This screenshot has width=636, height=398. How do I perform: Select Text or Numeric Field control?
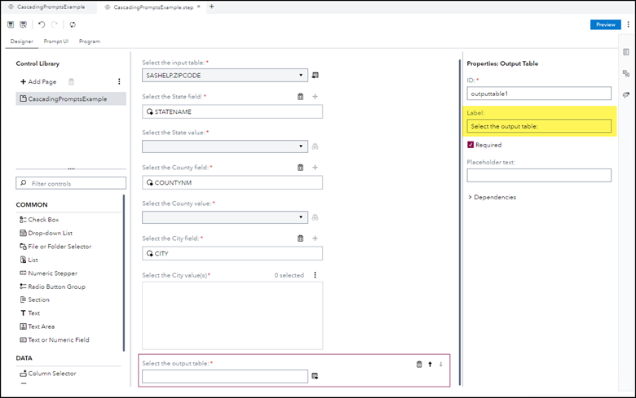tap(55, 339)
